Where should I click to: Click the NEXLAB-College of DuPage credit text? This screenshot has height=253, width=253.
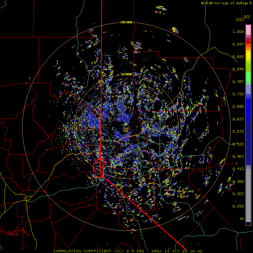(x=226, y=3)
